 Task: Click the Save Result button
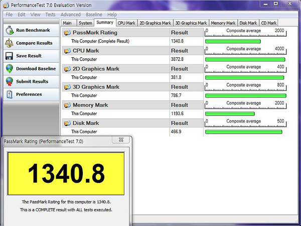[x=32, y=56]
